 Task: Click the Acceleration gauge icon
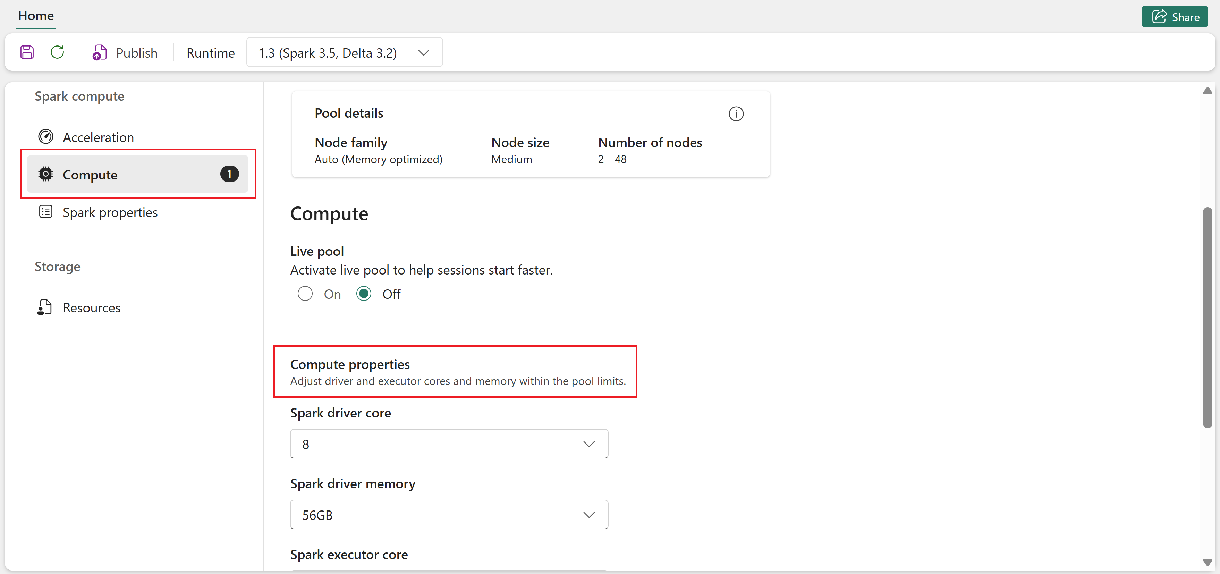click(45, 136)
